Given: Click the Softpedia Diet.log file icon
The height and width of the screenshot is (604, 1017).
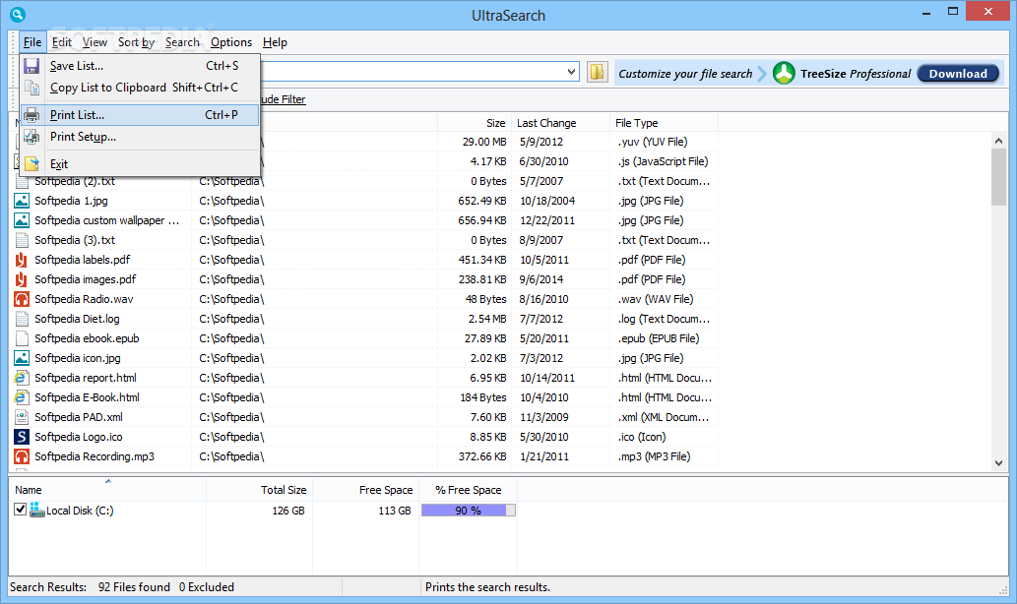Looking at the screenshot, I should [22, 319].
